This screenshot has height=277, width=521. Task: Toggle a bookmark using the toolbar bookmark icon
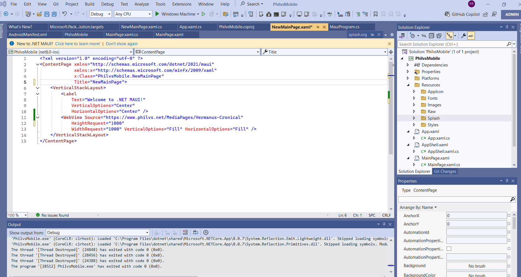click(x=375, y=14)
